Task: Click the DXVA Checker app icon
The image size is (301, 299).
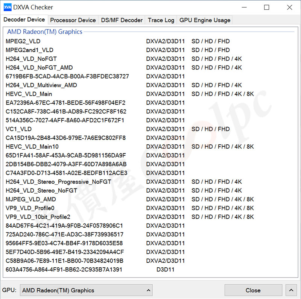Action: tap(8, 7)
